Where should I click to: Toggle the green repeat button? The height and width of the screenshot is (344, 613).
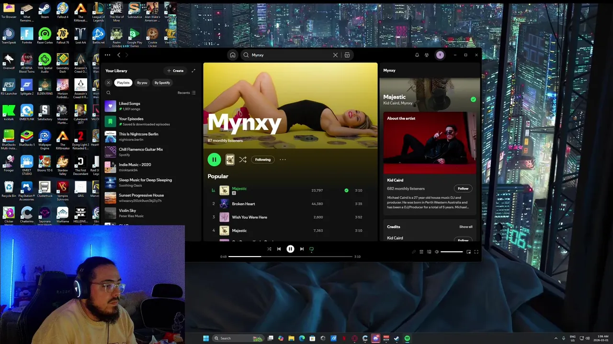click(x=312, y=249)
